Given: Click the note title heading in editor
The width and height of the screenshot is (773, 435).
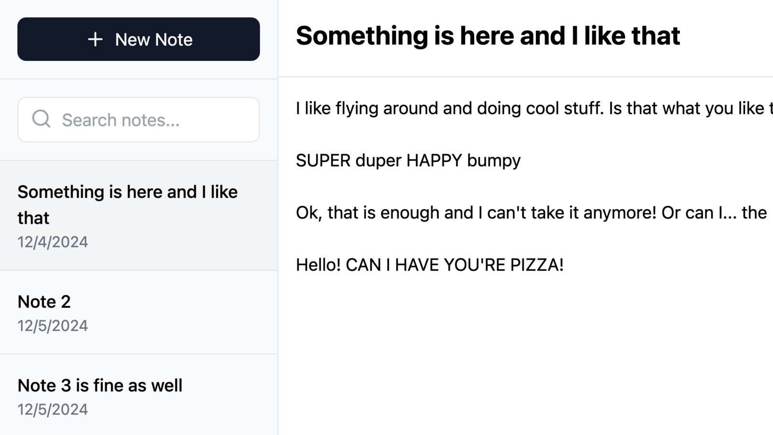Looking at the screenshot, I should point(488,36).
